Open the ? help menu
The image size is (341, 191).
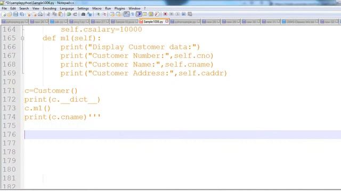coord(144,8)
